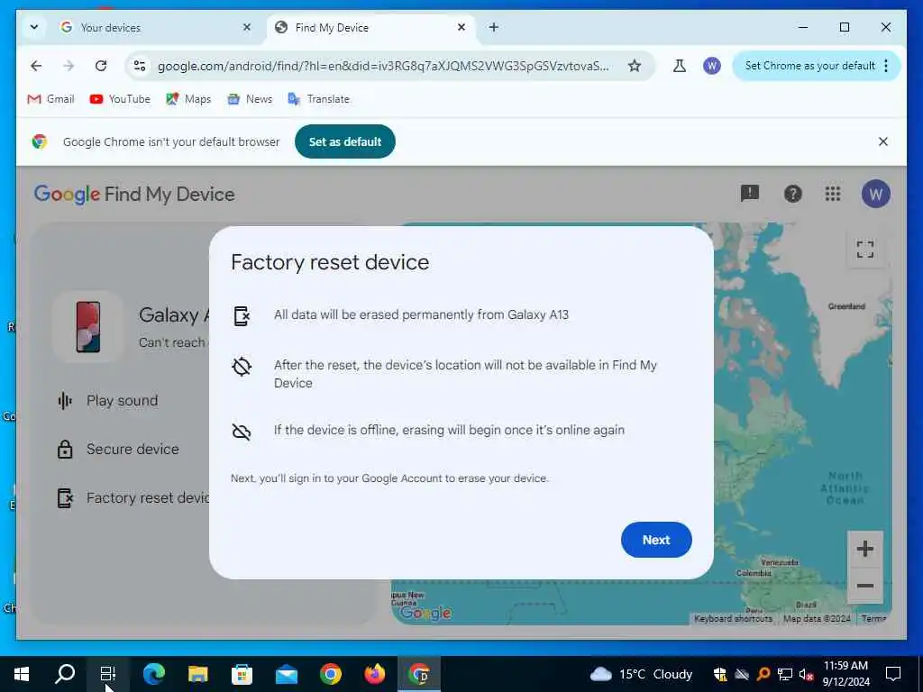Go forward to next page

click(69, 66)
